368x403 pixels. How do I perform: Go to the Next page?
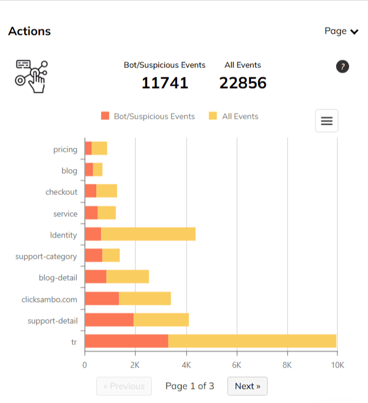(247, 386)
